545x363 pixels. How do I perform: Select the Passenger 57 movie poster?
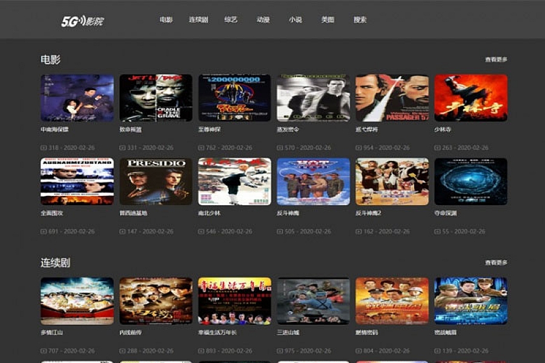point(392,98)
